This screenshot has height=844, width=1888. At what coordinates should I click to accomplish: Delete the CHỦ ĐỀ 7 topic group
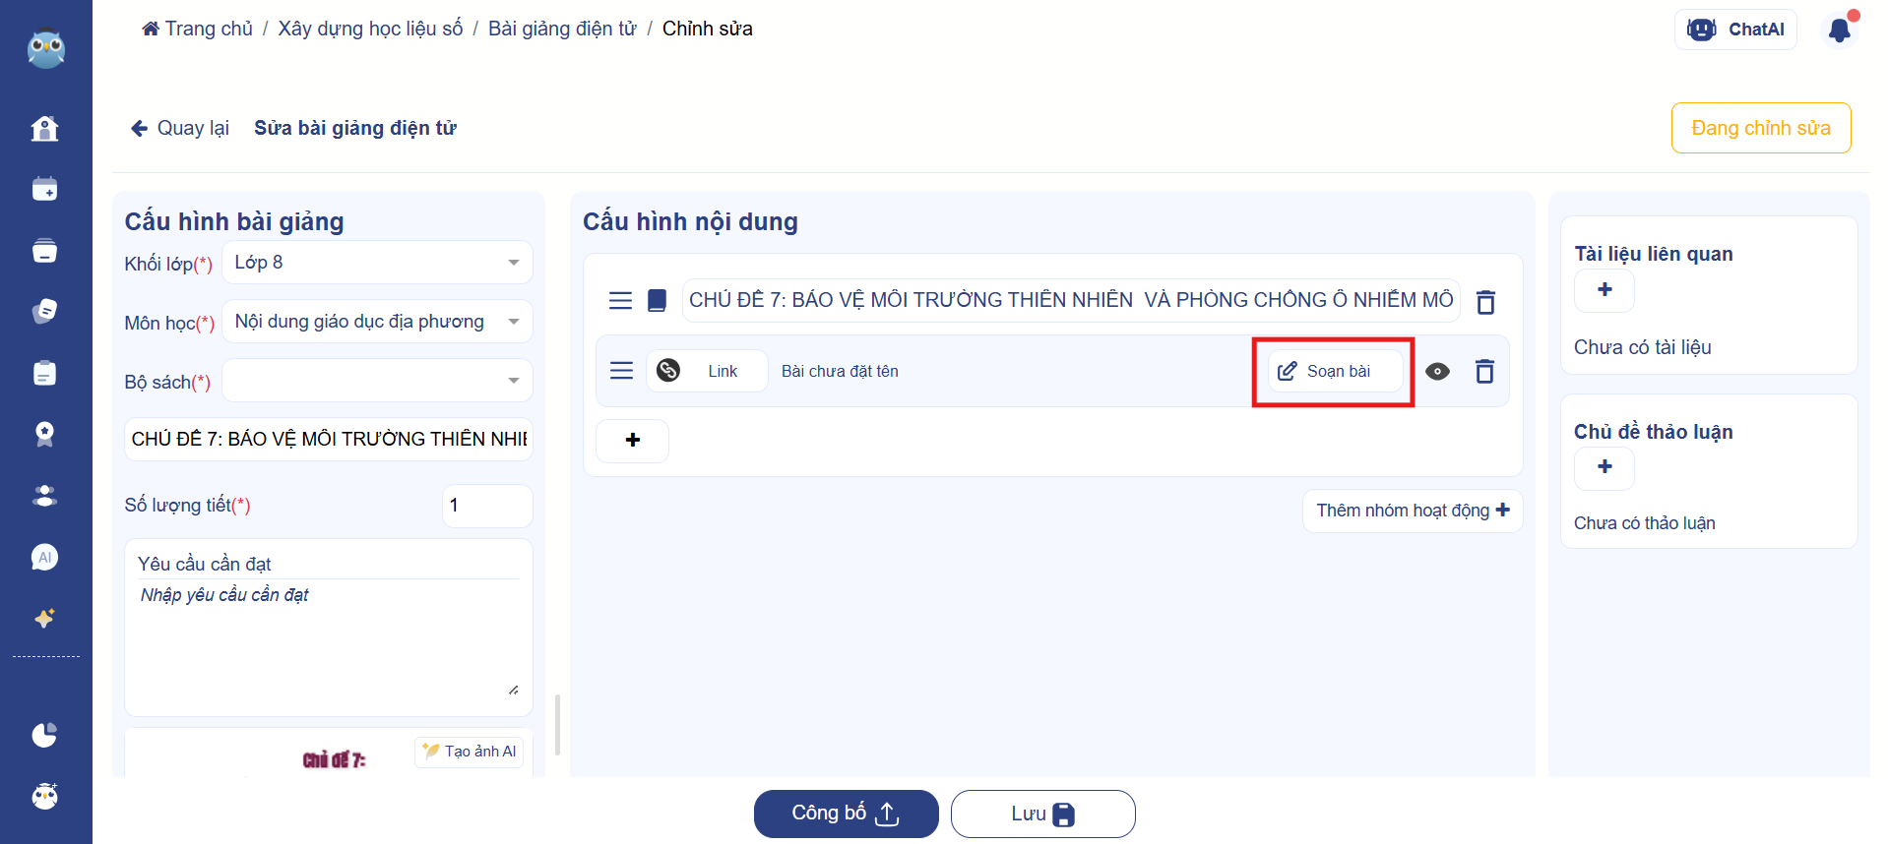pos(1485,302)
